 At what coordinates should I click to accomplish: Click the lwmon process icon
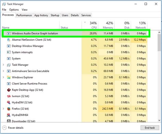[x=9, y=96]
